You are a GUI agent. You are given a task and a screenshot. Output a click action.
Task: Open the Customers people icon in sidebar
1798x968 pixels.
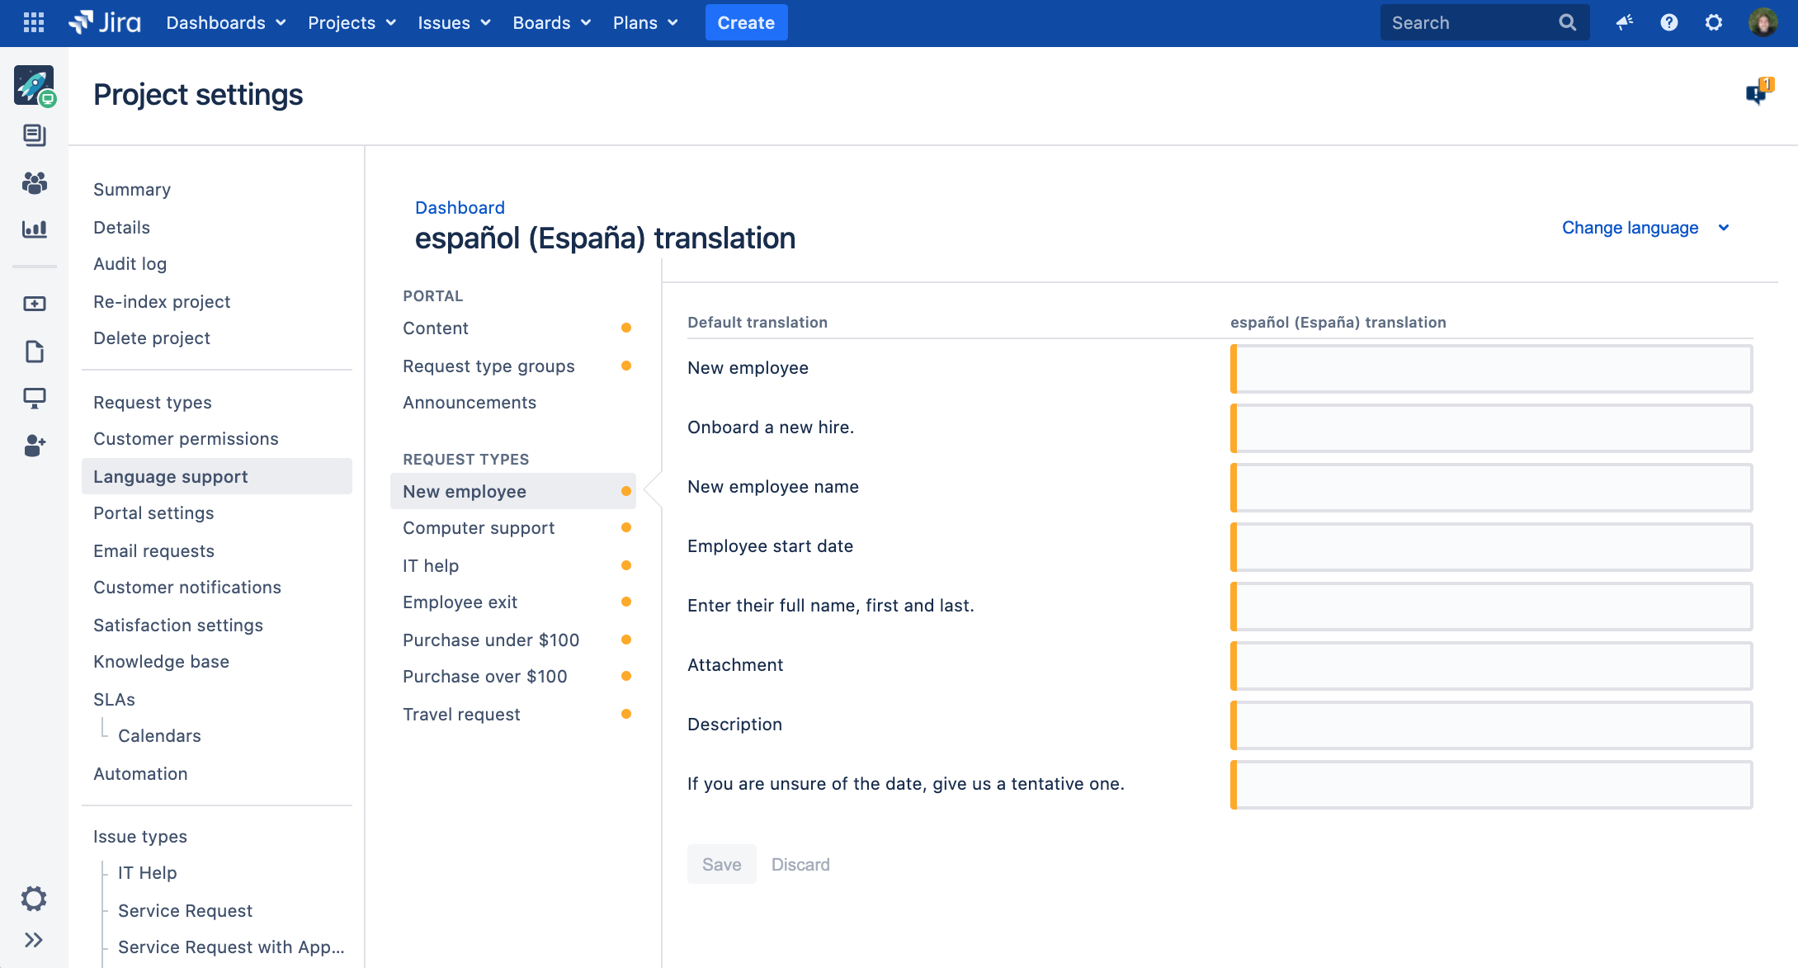(x=34, y=182)
